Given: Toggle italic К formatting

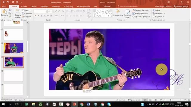Looking at the screenshot, I should [x=38, y=15].
